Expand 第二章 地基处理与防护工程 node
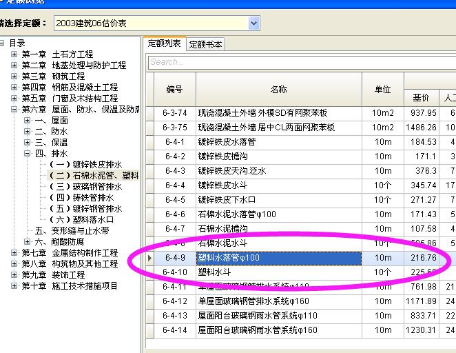Screen dimensions: 456x353 click(x=14, y=65)
